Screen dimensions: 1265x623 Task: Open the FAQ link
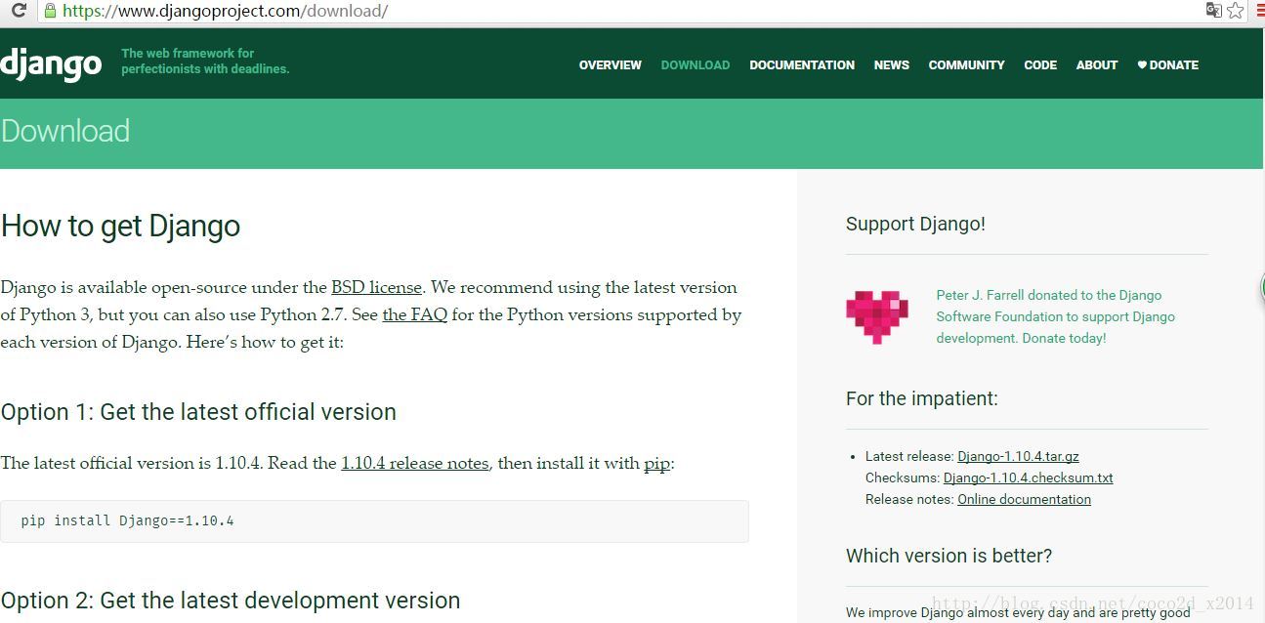click(414, 314)
